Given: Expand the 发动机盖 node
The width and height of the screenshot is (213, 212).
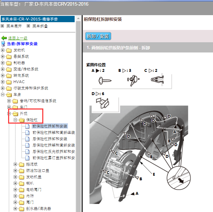Looking at the screenshot, I should [15, 177].
